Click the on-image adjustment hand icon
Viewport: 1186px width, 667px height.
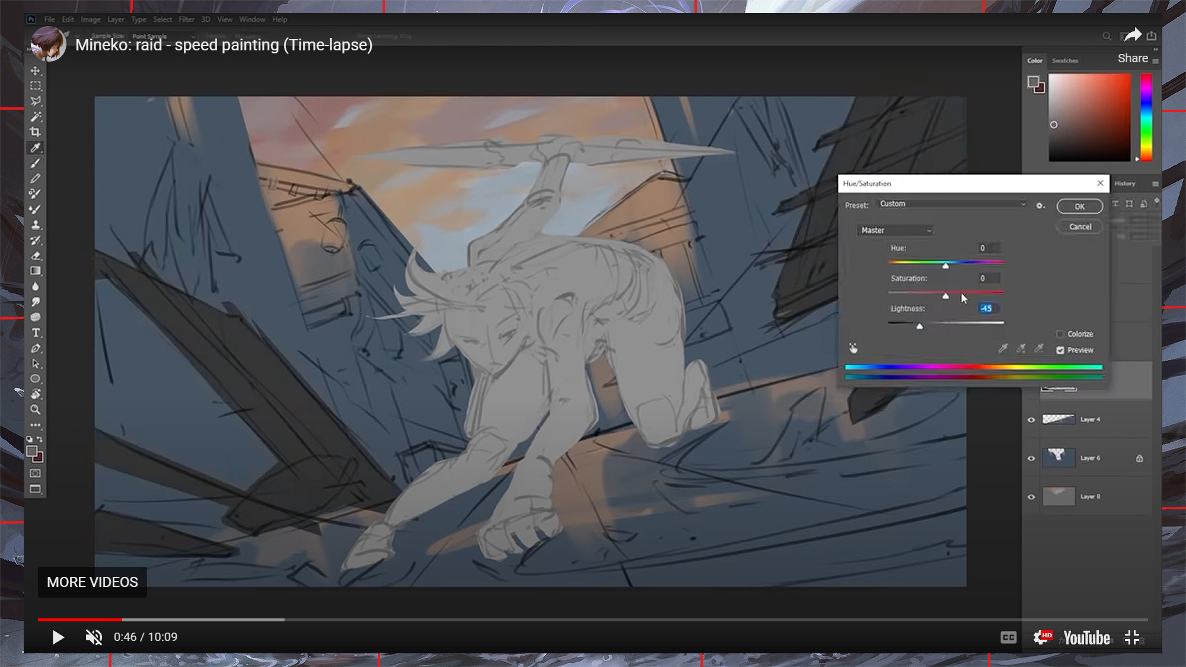[853, 348]
